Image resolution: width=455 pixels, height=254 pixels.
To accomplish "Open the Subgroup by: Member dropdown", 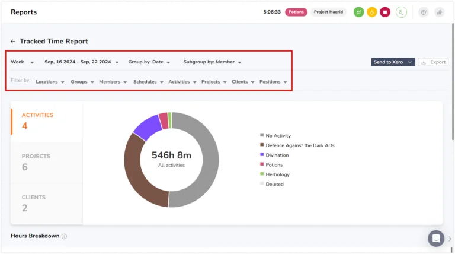I will point(212,62).
